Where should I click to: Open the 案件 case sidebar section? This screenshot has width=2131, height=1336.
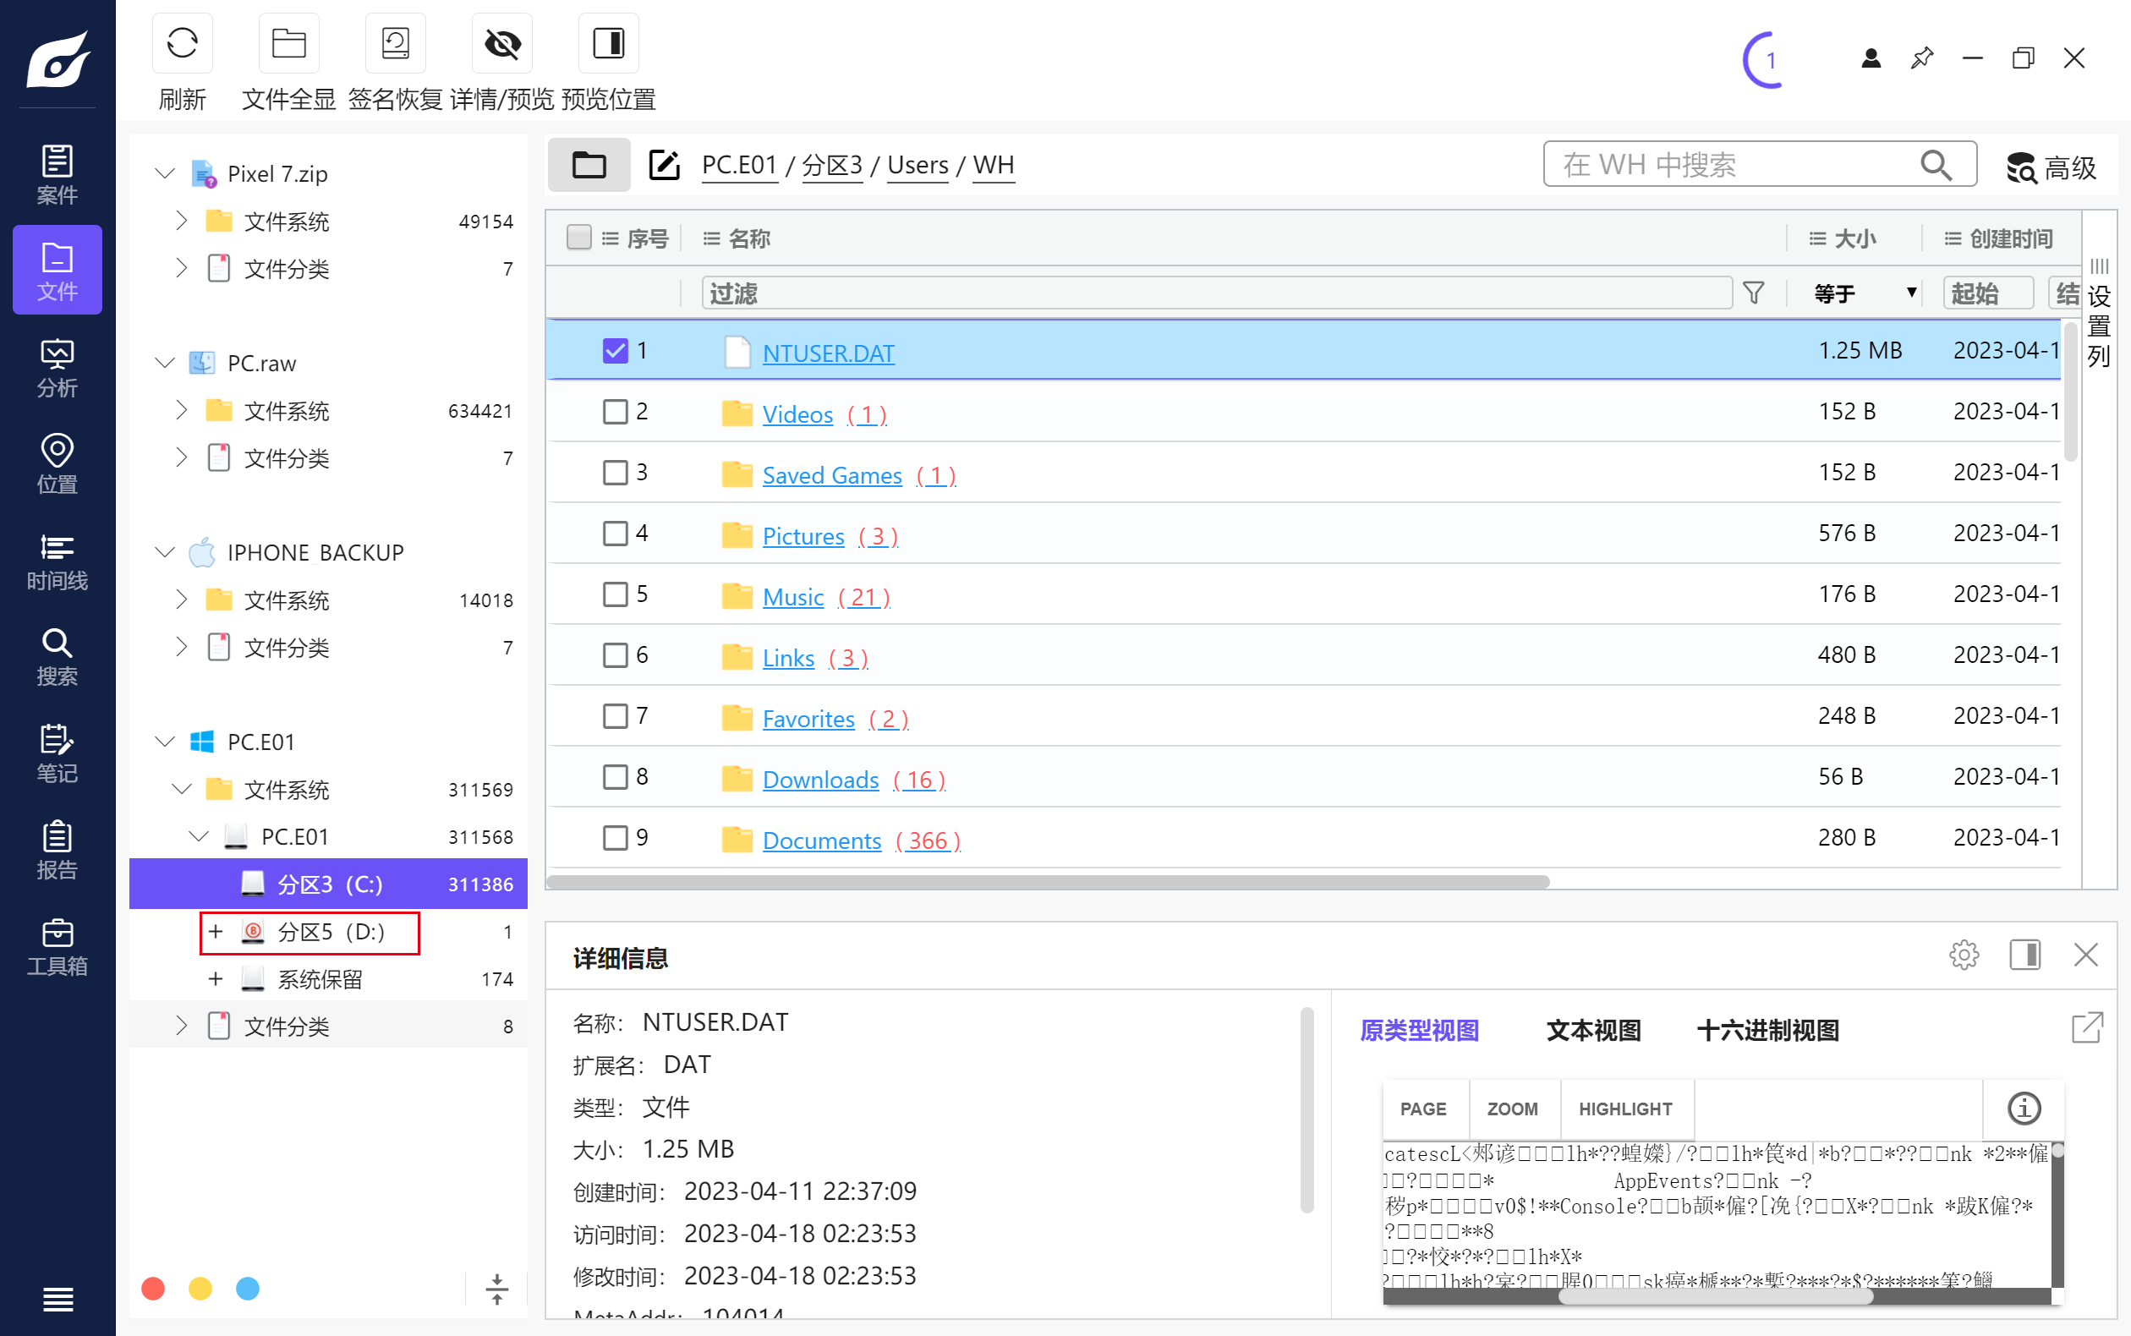[58, 174]
